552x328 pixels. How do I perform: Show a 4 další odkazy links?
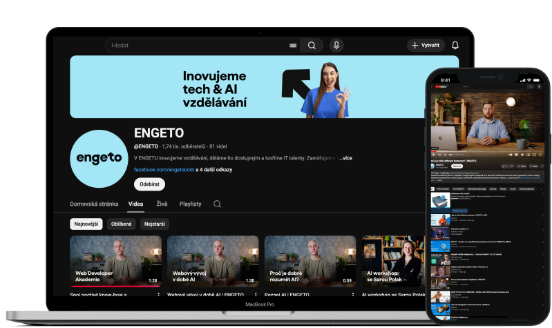click(214, 170)
